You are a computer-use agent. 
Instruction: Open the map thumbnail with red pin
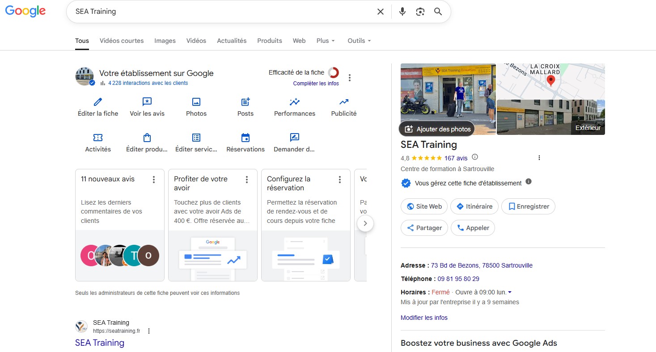click(x=551, y=81)
